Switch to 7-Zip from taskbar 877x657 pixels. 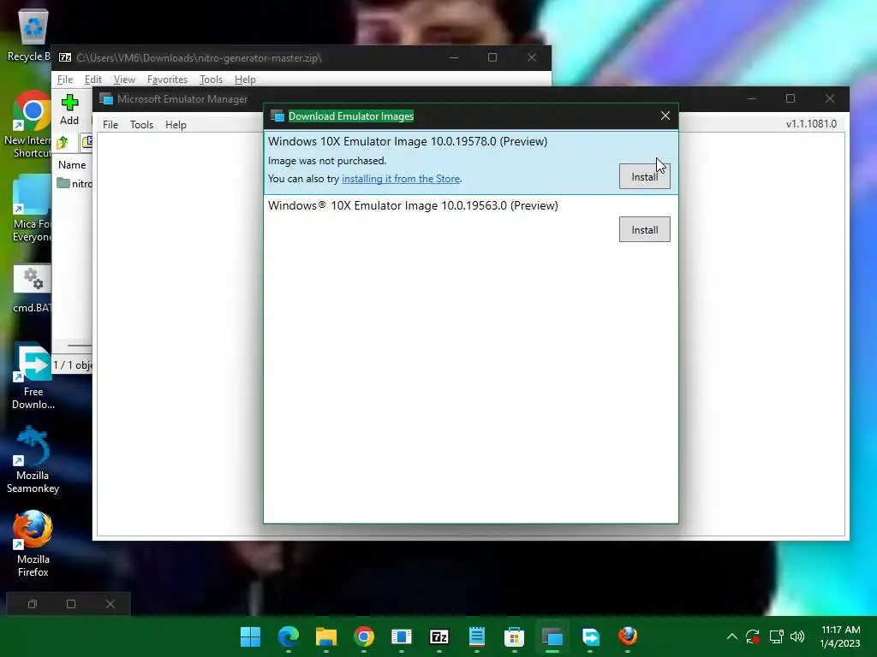(x=439, y=636)
